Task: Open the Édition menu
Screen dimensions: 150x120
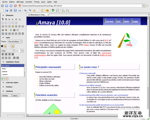Action: point(12,2)
